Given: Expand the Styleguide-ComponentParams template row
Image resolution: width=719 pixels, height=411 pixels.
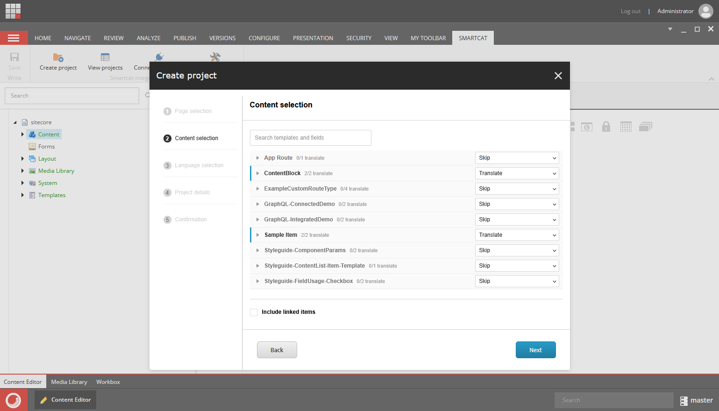Looking at the screenshot, I should (x=257, y=250).
